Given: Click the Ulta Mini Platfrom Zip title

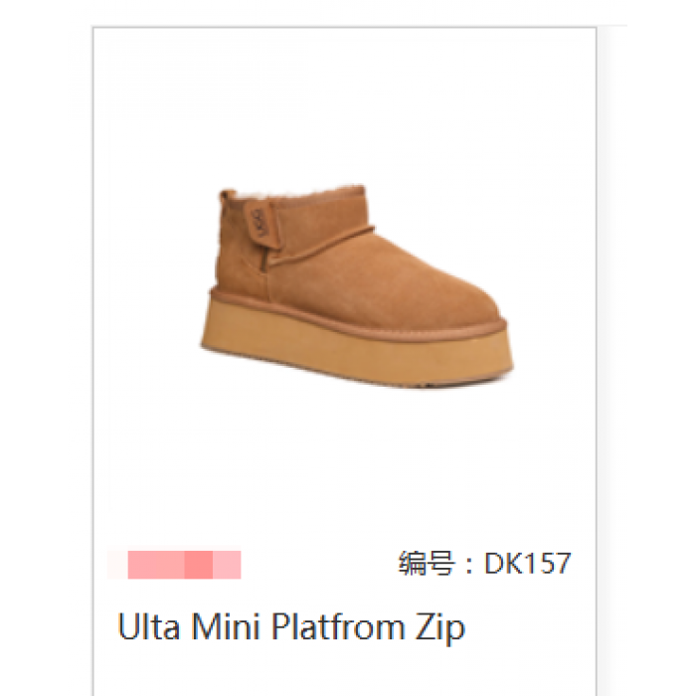Looking at the screenshot, I should [291, 626].
